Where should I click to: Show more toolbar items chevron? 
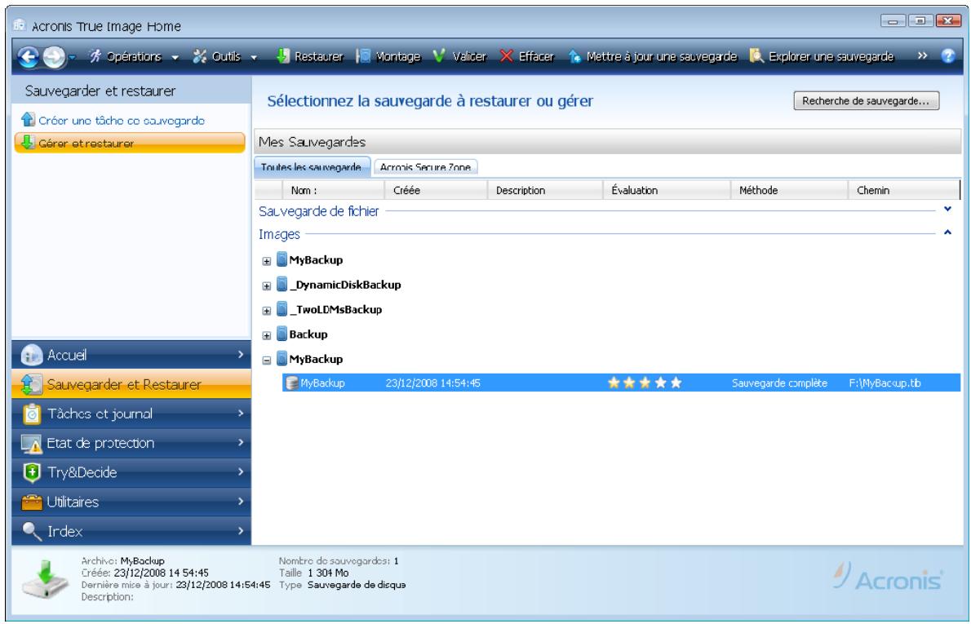tap(923, 55)
